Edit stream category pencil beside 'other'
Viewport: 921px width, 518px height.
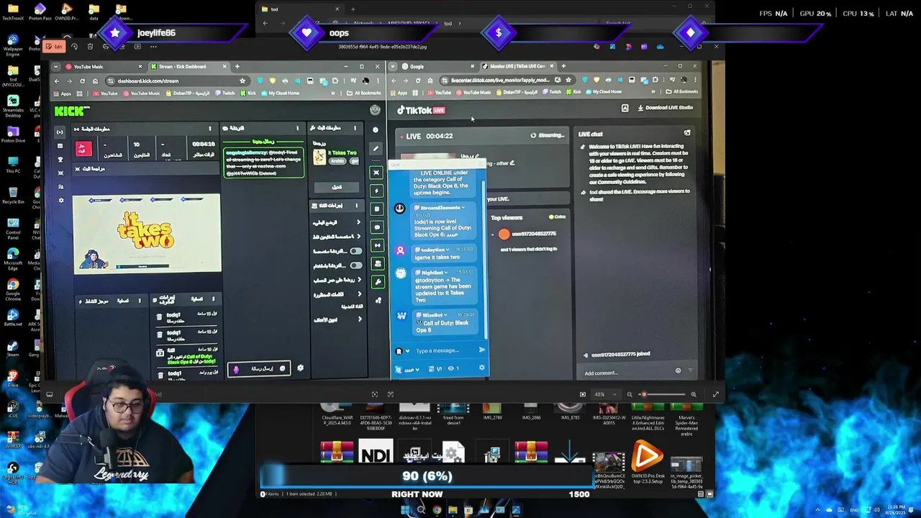pos(512,163)
